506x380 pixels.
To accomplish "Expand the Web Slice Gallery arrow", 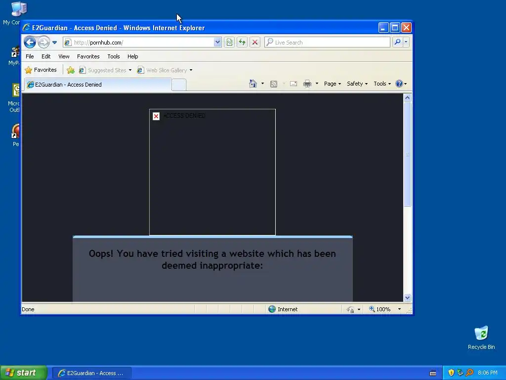I will tap(191, 70).
